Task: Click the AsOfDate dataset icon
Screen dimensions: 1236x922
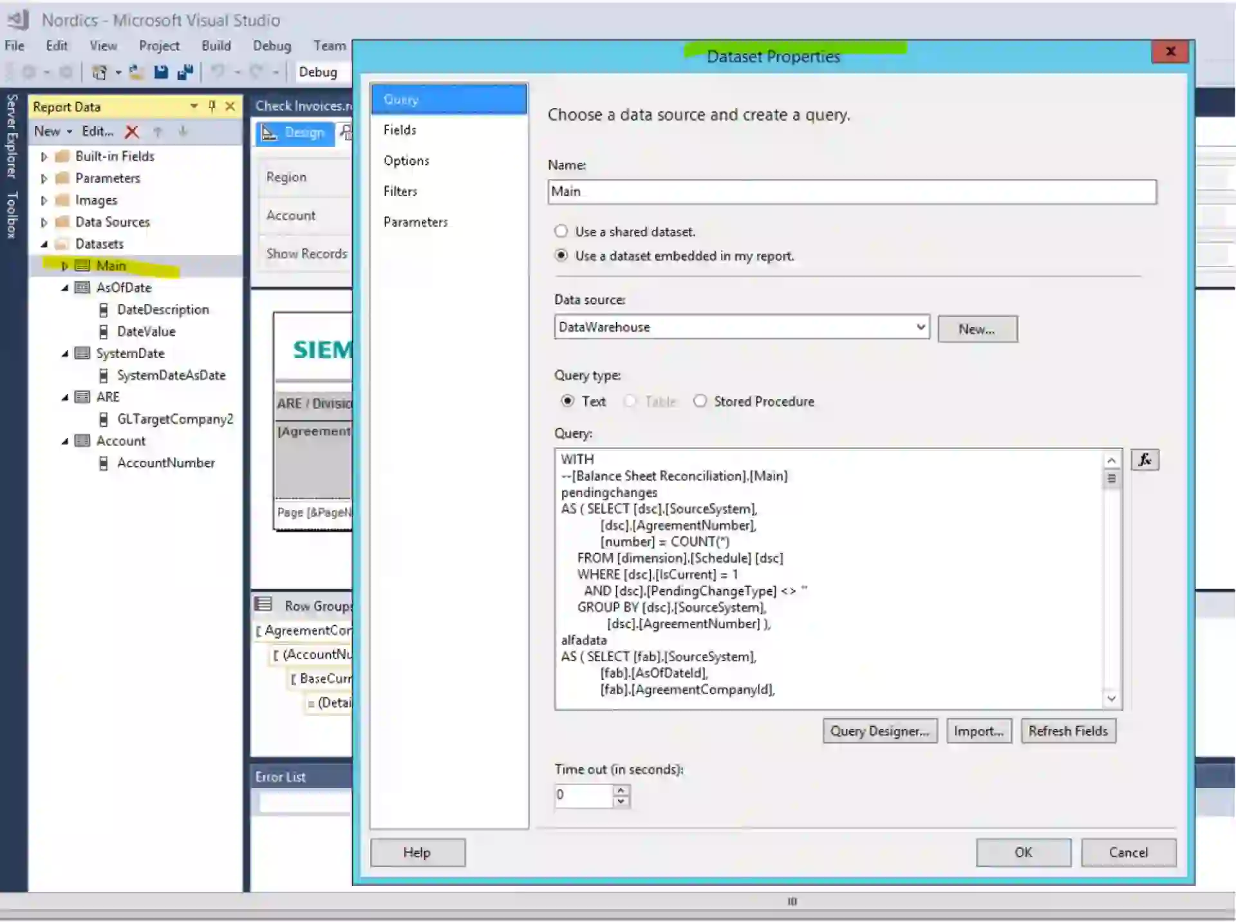Action: click(82, 287)
